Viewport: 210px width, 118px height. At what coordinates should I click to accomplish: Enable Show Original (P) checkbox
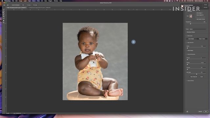(x=200, y=15)
